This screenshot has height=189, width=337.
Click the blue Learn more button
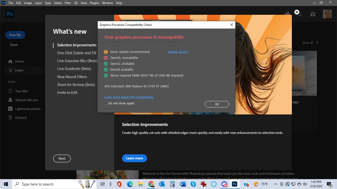(134, 158)
